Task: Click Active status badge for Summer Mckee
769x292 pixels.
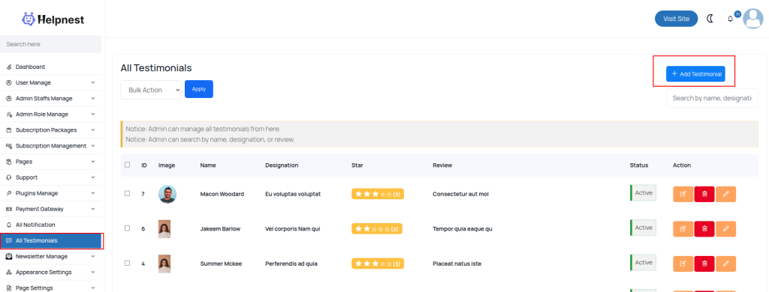Action: click(643, 263)
